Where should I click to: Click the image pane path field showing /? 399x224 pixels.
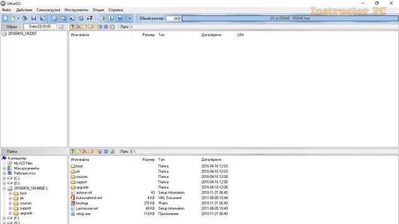pos(264,27)
